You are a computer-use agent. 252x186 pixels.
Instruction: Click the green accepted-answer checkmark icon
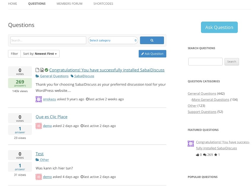pyautogui.click(x=47, y=70)
